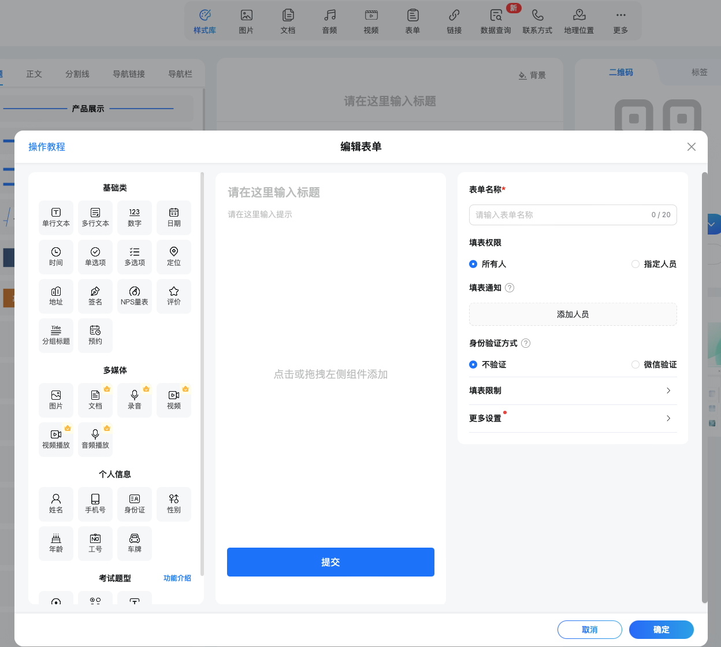Expand the 填表限制 settings row
The image size is (721, 647).
pyautogui.click(x=573, y=391)
